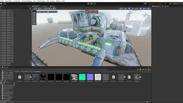The image size is (183, 103).
Task: Expand the first Harvester model asset arrow
Action: [x=31, y=77]
